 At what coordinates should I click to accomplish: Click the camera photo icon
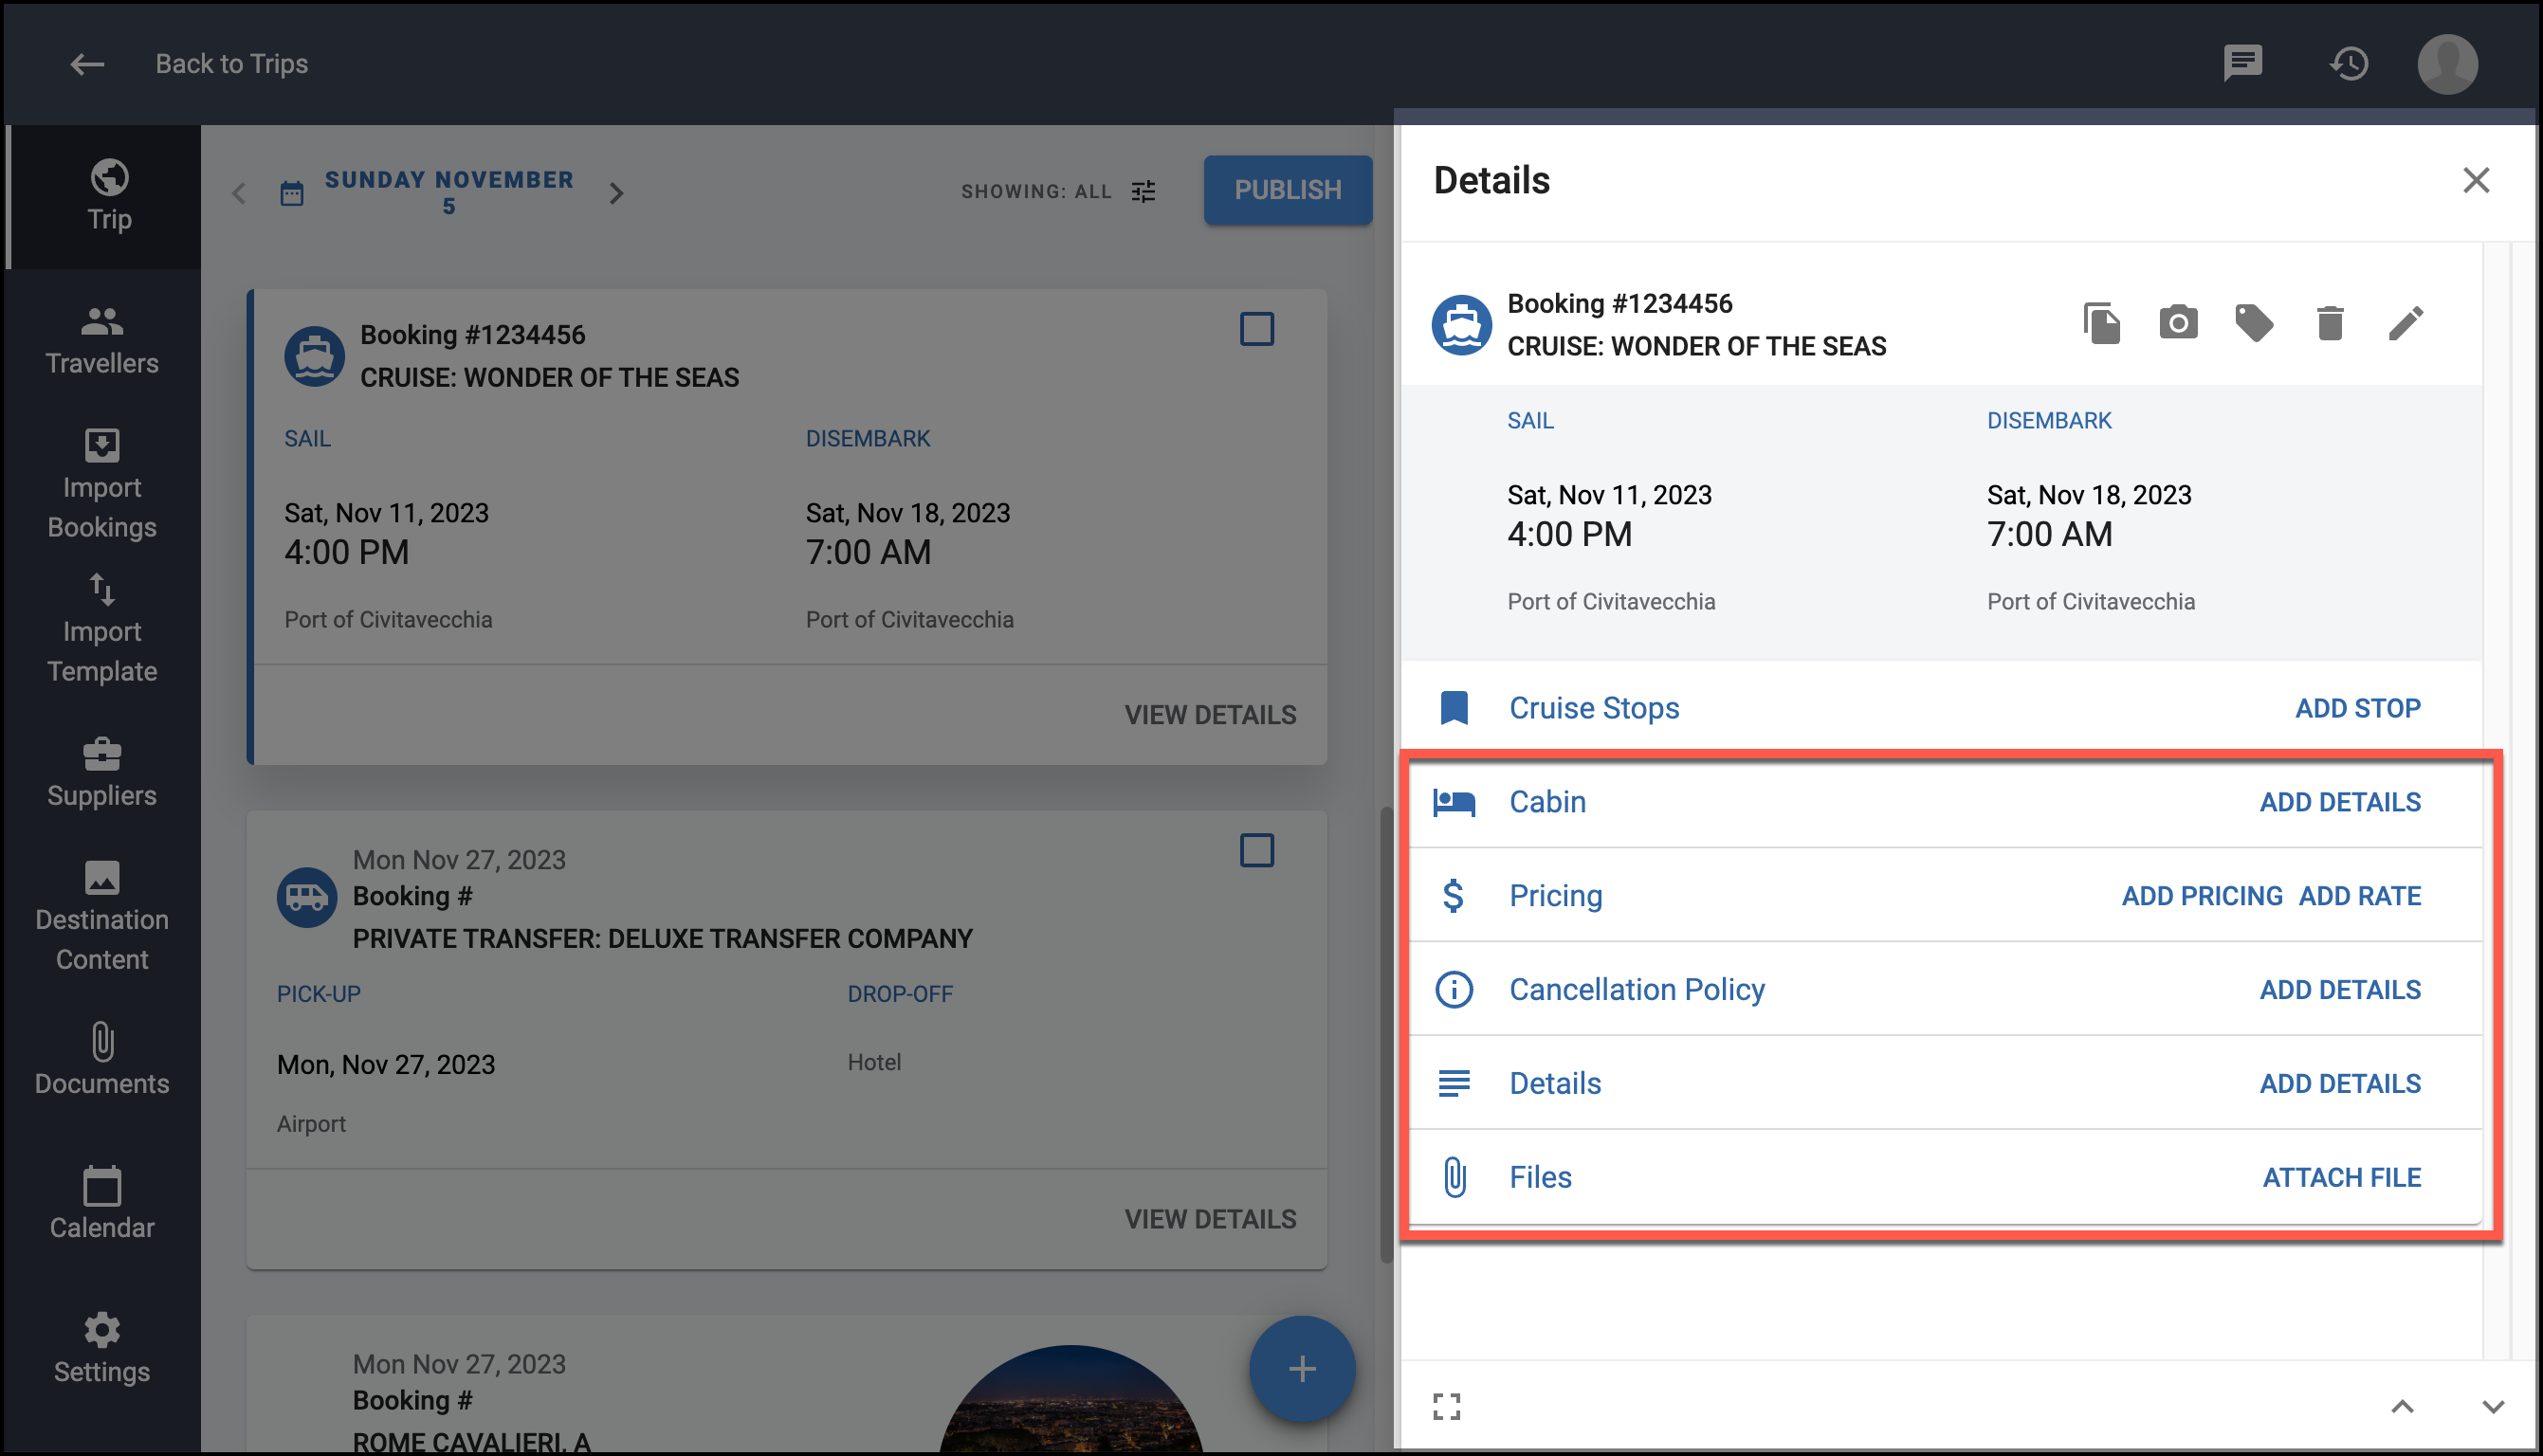2178,323
